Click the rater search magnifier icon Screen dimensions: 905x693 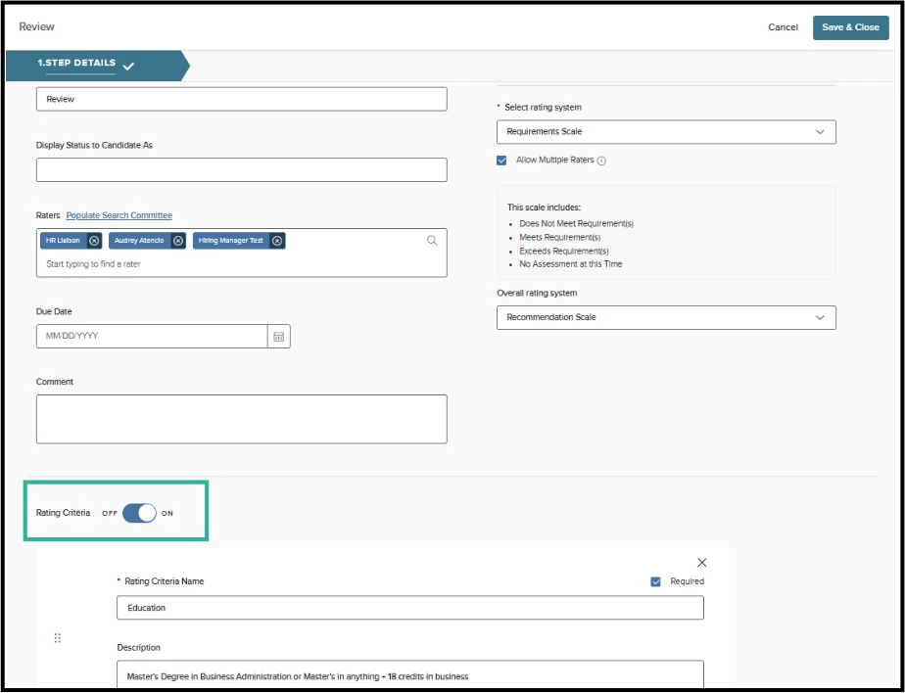(x=432, y=241)
